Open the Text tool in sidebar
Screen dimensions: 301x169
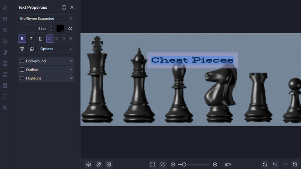[x=5, y=97]
